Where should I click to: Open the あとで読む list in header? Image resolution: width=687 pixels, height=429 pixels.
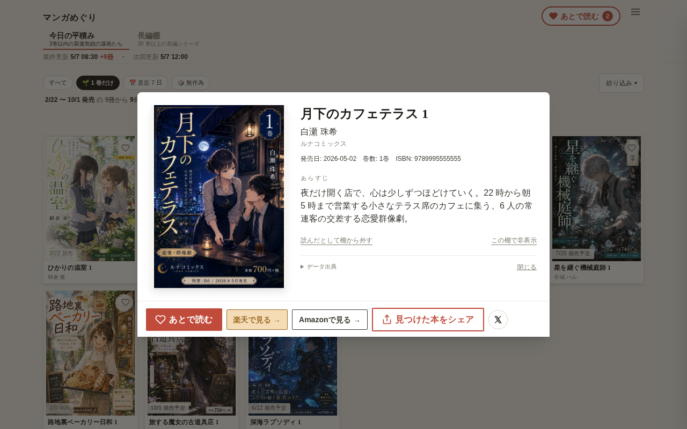tap(581, 16)
